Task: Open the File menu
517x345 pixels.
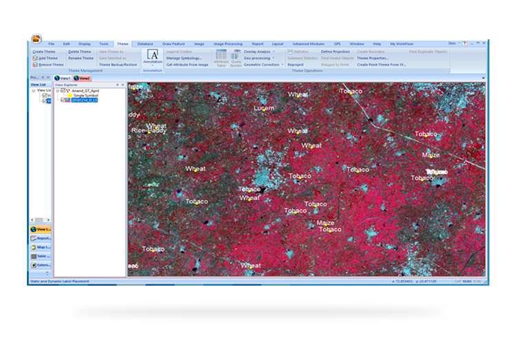Action: coord(51,44)
